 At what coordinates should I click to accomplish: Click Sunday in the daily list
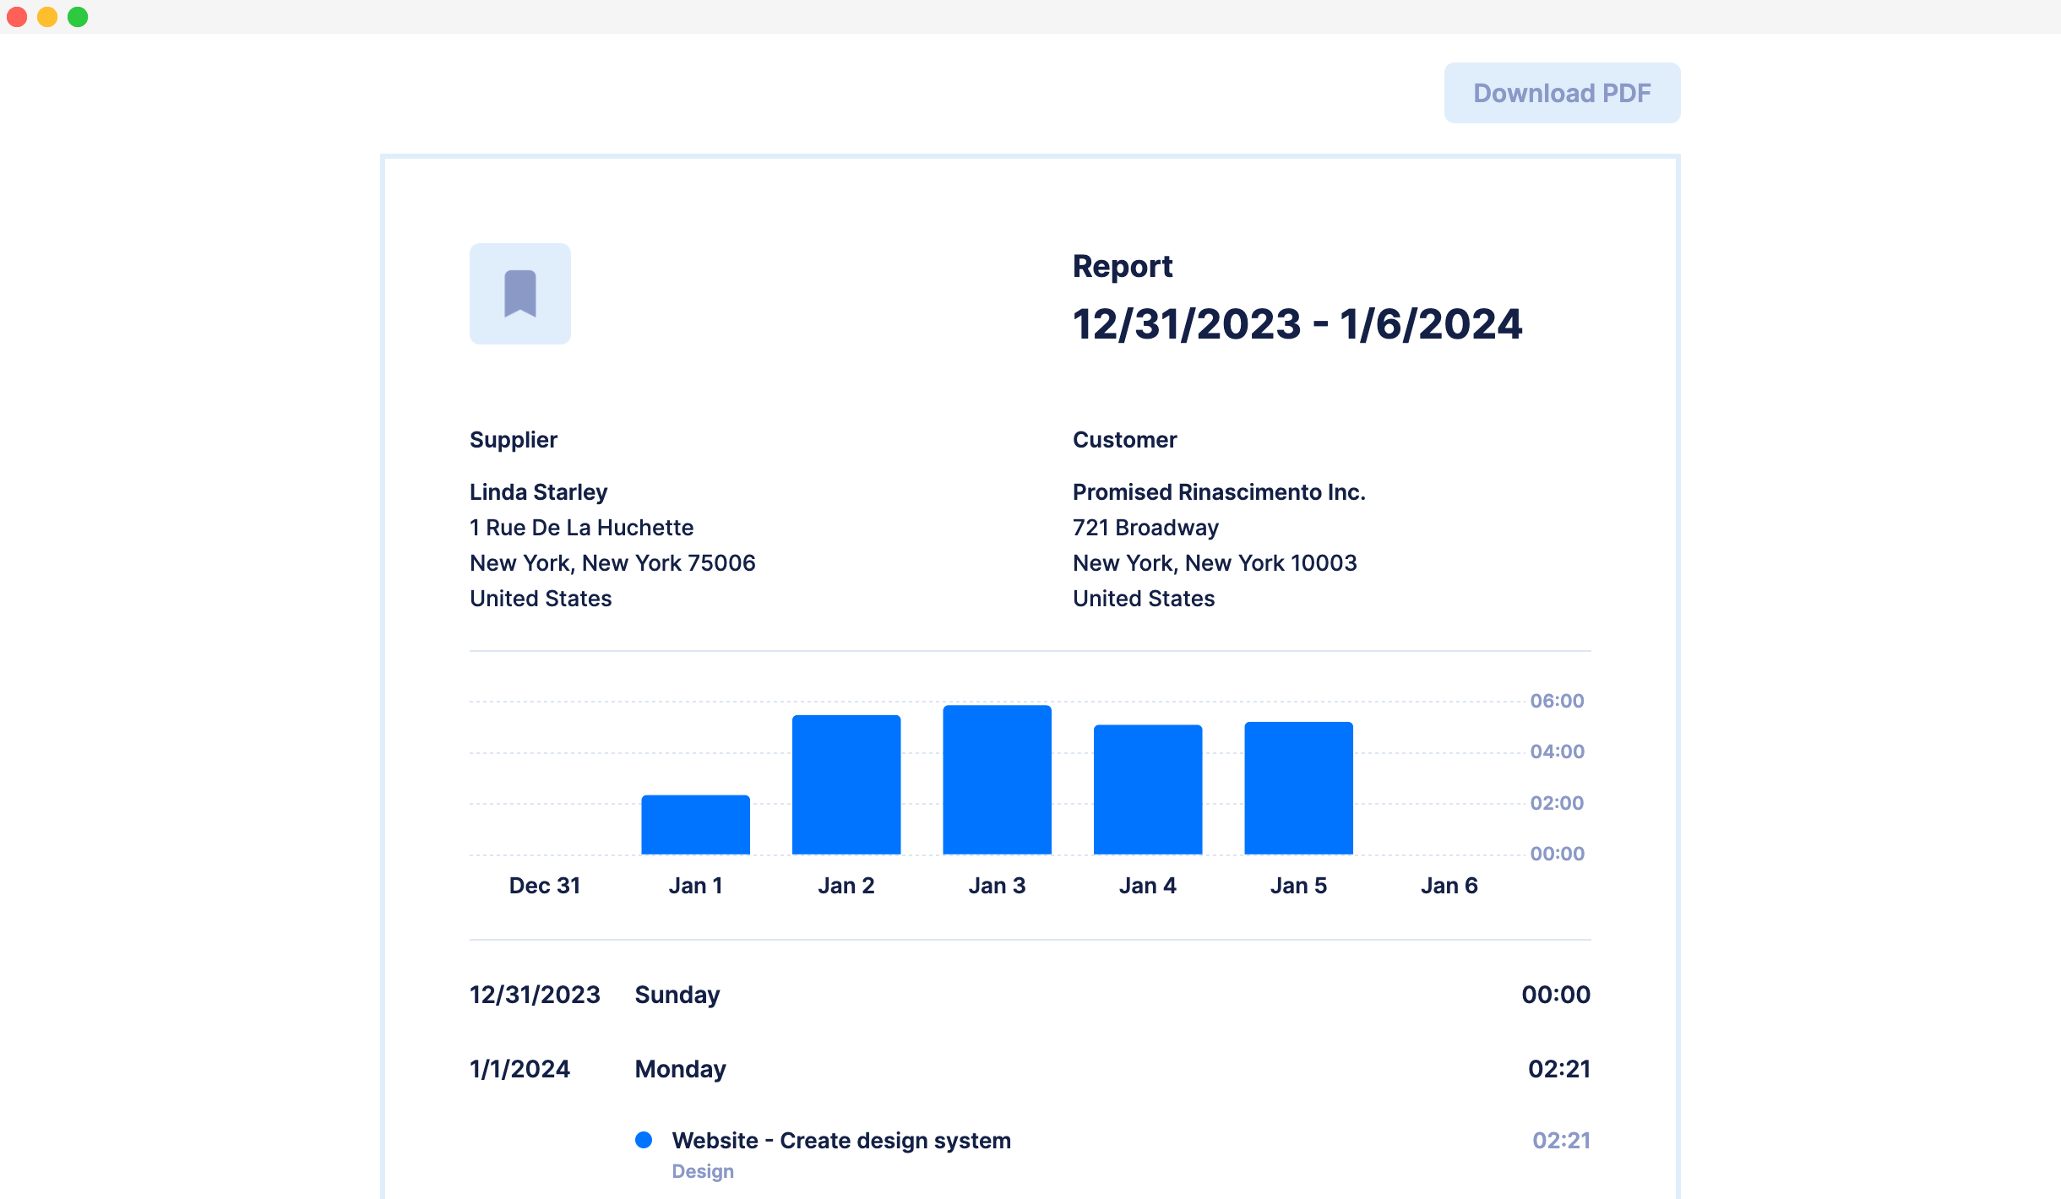677,995
